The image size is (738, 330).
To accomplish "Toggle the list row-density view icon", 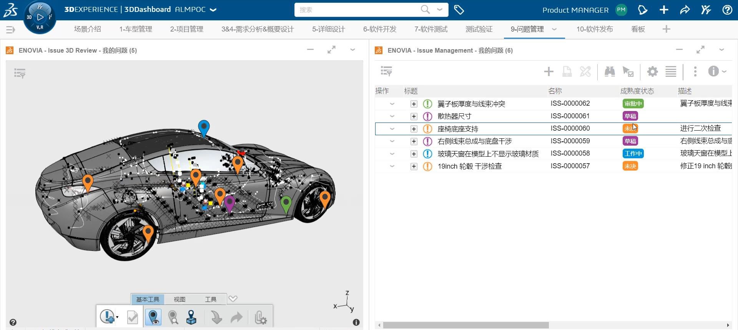I will pyautogui.click(x=671, y=71).
